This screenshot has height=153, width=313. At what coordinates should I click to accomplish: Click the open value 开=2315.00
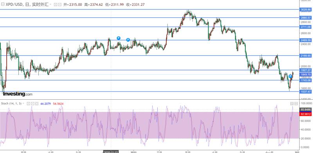coord(73,5)
